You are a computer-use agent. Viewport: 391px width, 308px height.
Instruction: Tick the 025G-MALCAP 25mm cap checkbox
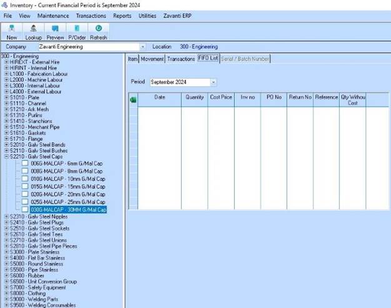coord(25,202)
